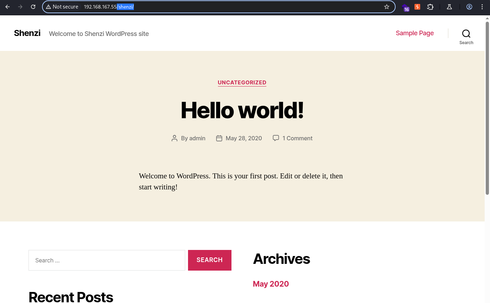Bookmark this page with the star icon
Viewport: 490px width, 303px height.
[387, 7]
